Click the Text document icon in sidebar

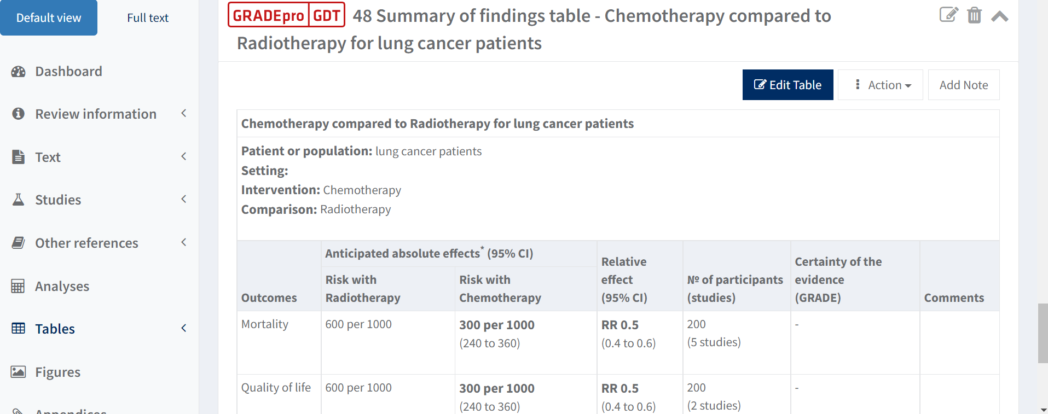(18, 157)
